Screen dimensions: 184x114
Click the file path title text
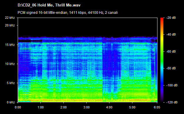(49, 5)
